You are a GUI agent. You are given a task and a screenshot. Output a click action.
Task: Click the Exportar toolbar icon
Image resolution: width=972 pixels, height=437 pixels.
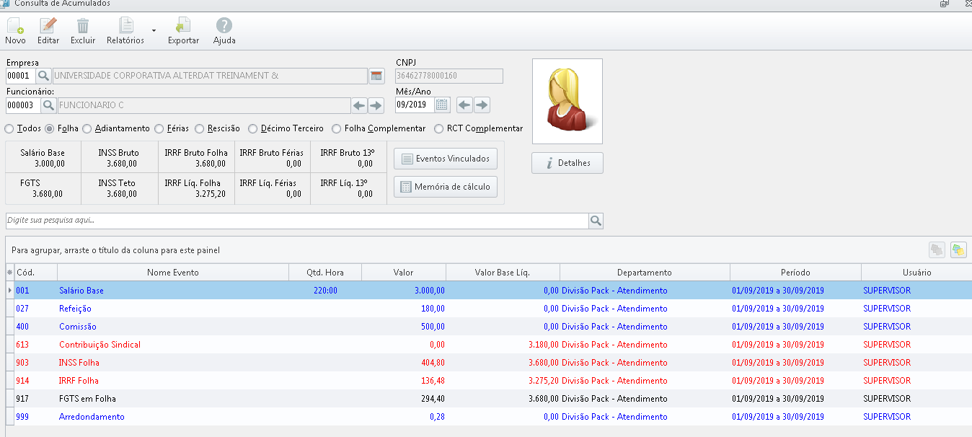click(x=183, y=27)
